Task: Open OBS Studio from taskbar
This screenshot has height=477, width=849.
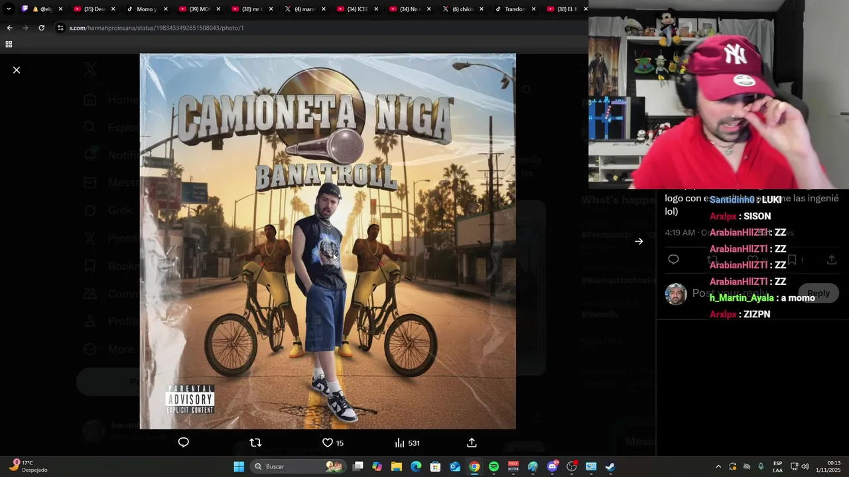Action: coord(572,466)
